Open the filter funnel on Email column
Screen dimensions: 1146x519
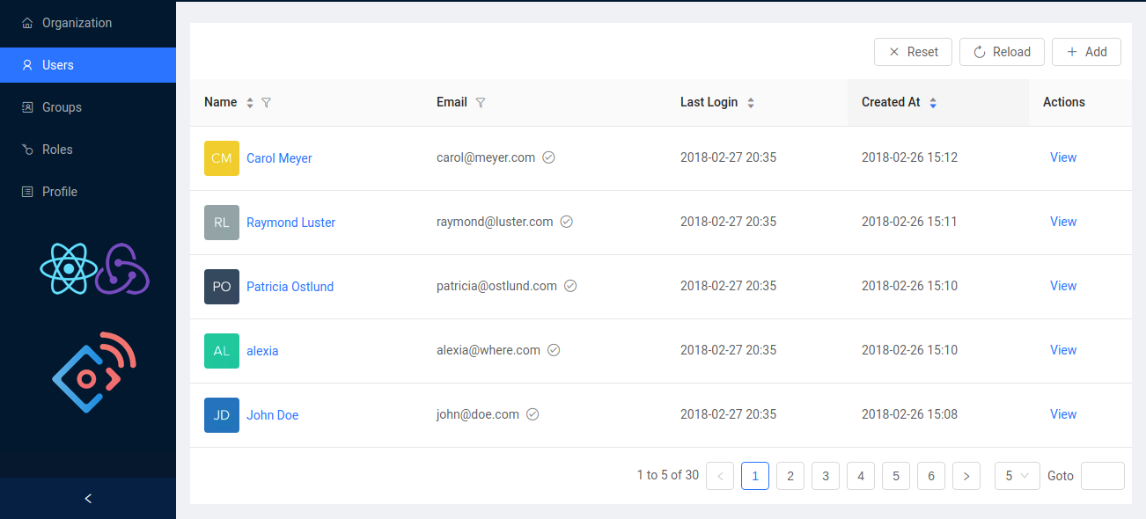pos(481,102)
